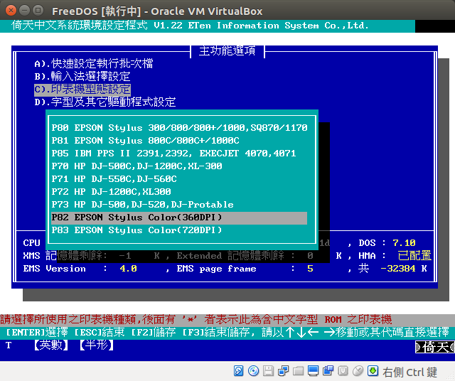Viewport: 455px width, 381px height.
Task: Choose printer P70 HP DJ-500C
Action: (179, 166)
